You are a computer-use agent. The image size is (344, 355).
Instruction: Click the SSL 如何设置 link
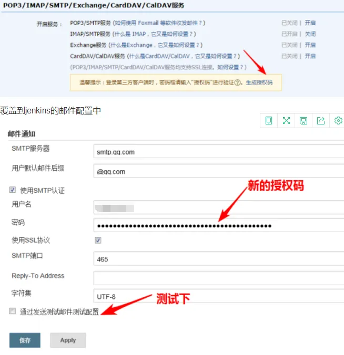230,67
